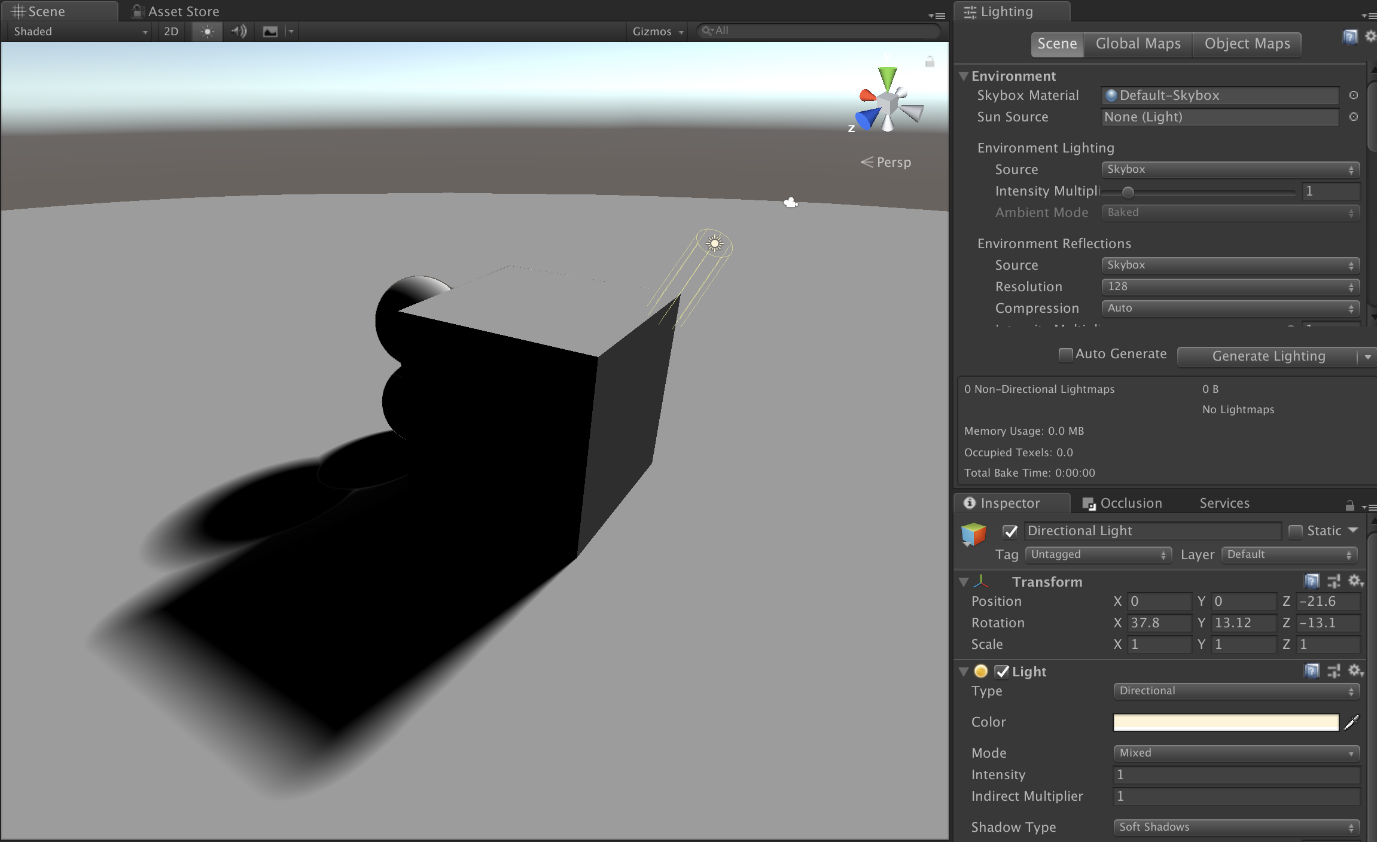Open Reflections Resolution dropdown

pos(1230,286)
